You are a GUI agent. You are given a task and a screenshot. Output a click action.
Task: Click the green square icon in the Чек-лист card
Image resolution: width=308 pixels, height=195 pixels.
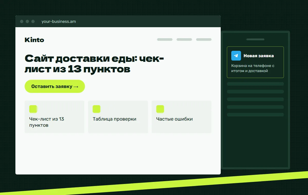pyautogui.click(x=33, y=109)
